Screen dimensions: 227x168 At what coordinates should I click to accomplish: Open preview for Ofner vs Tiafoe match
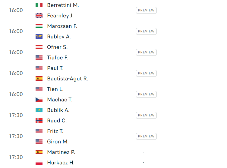tap(146, 52)
